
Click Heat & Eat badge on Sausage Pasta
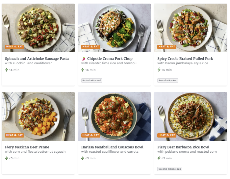[x=14, y=47]
